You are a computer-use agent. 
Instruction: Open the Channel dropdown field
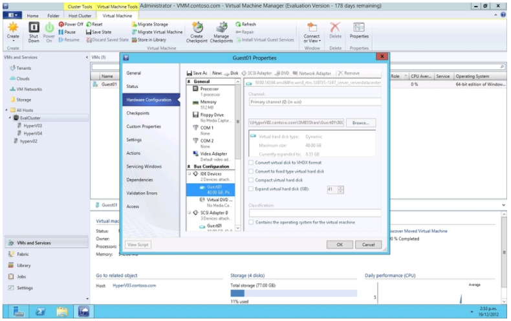pos(315,102)
